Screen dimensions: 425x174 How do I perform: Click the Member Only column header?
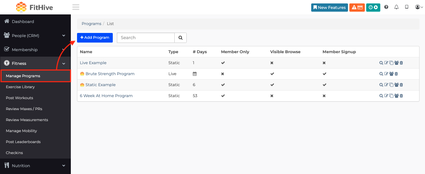point(235,52)
